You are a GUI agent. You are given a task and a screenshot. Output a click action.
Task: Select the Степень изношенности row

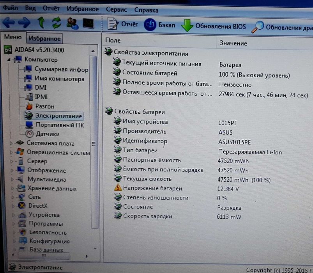click(170, 198)
